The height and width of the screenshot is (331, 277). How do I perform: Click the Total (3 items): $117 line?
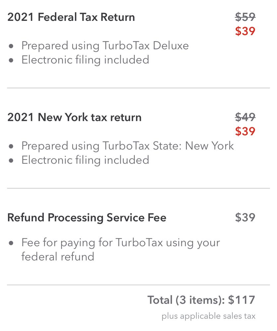[201, 300]
